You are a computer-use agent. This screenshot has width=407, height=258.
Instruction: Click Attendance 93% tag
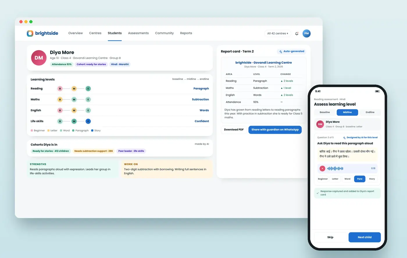click(x=62, y=64)
